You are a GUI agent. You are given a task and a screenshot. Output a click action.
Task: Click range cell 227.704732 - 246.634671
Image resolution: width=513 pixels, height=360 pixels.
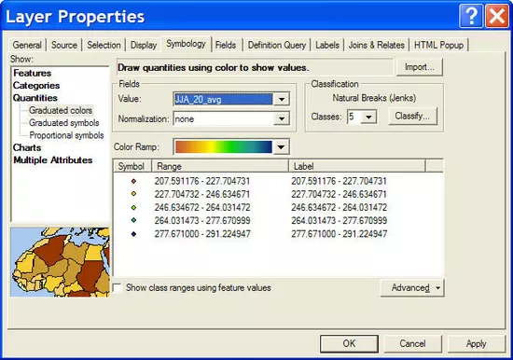[202, 194]
